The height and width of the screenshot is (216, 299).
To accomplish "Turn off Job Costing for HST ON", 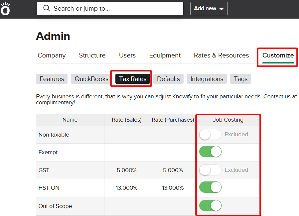I will [210, 188].
